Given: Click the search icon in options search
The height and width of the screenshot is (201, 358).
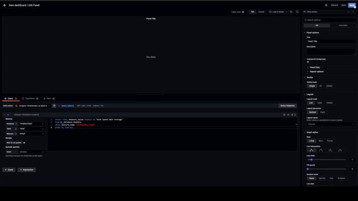Looking at the screenshot, I should click(x=305, y=20).
